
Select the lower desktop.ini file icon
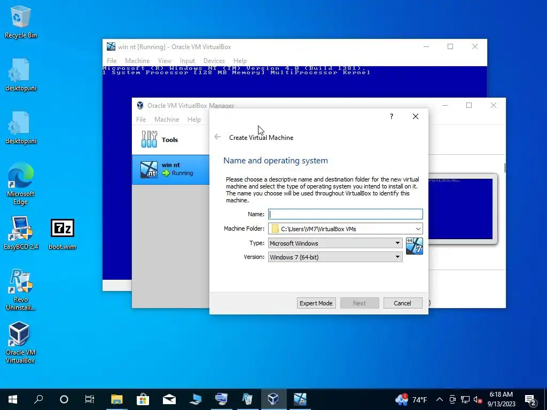pos(21,128)
